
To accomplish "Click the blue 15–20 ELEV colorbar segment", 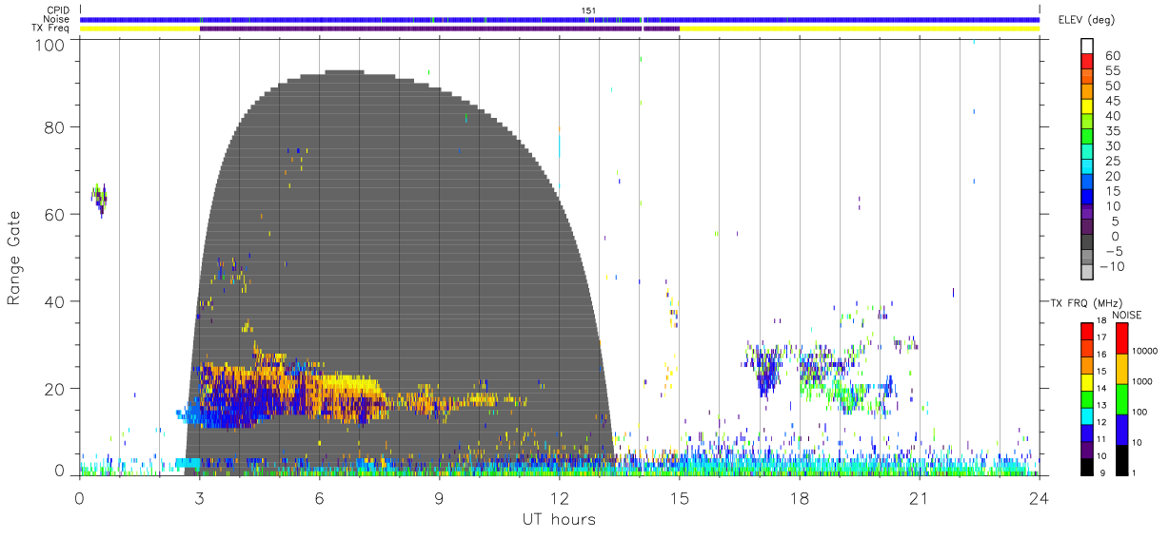I will 1087,182.
